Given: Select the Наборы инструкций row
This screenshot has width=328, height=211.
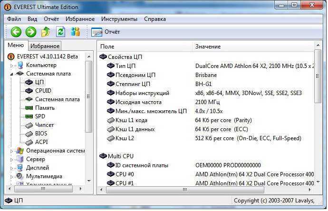Looking at the screenshot, I should click(x=206, y=93).
